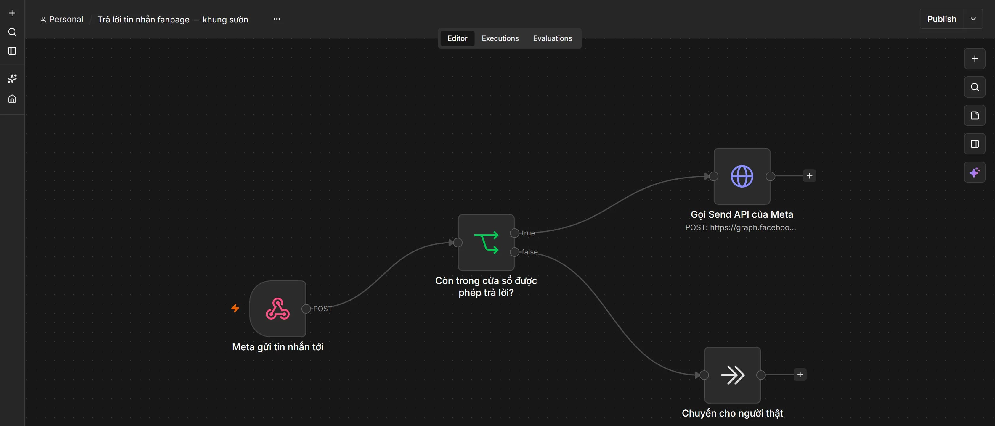Image resolution: width=995 pixels, height=426 pixels.
Task: Open the workflow three-dots options menu
Action: pyautogui.click(x=277, y=19)
